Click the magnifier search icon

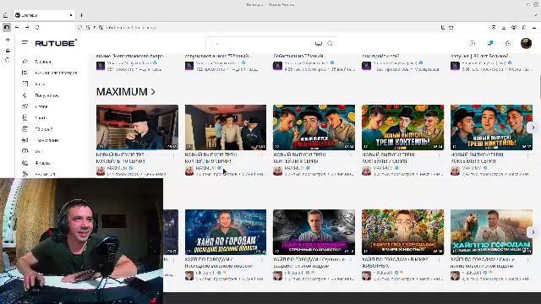coord(331,43)
